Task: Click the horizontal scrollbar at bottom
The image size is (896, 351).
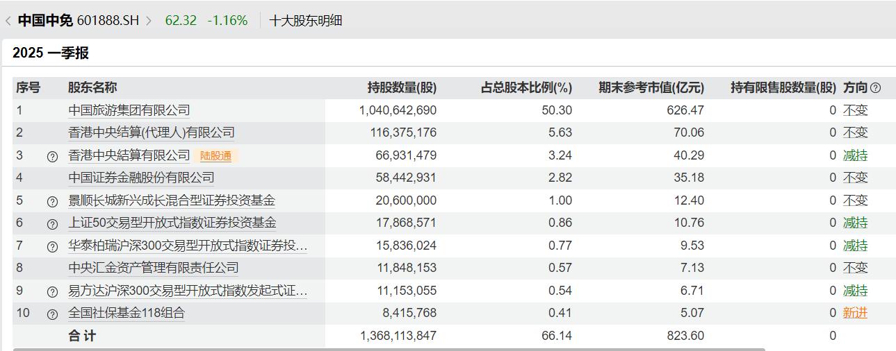Action: (x=388, y=349)
